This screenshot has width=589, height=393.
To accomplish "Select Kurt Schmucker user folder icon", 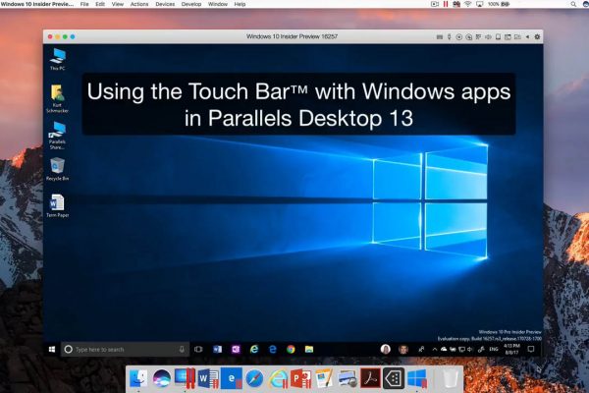I will coord(57,98).
